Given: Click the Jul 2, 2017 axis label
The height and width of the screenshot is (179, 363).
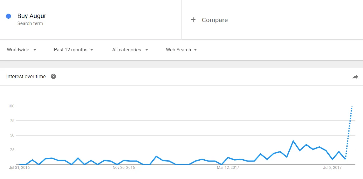Looking at the screenshot, I should point(332,168).
